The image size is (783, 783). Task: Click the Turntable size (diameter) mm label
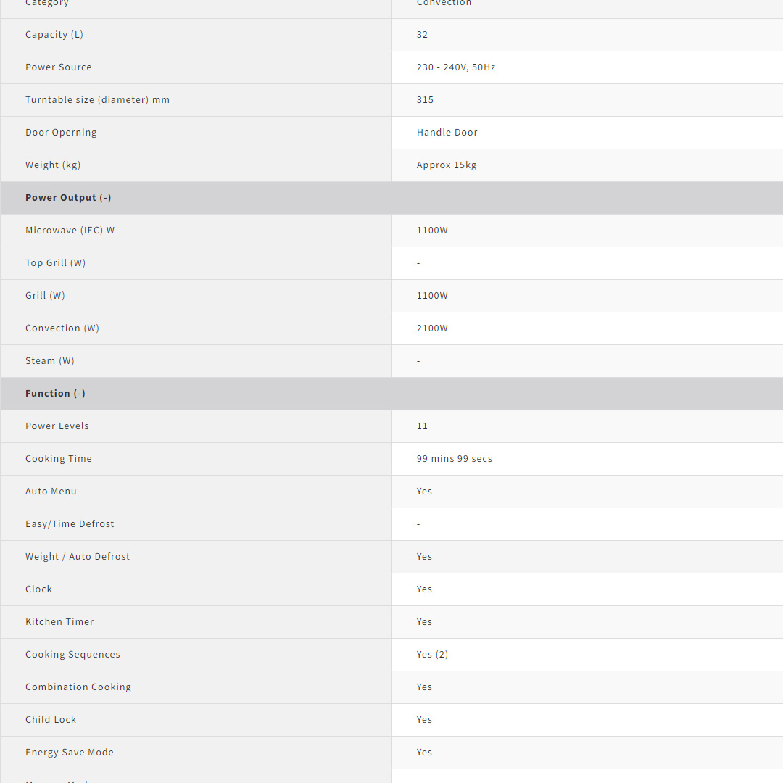(97, 100)
